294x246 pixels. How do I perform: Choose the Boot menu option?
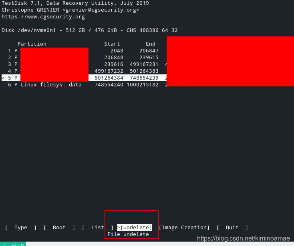59,228
